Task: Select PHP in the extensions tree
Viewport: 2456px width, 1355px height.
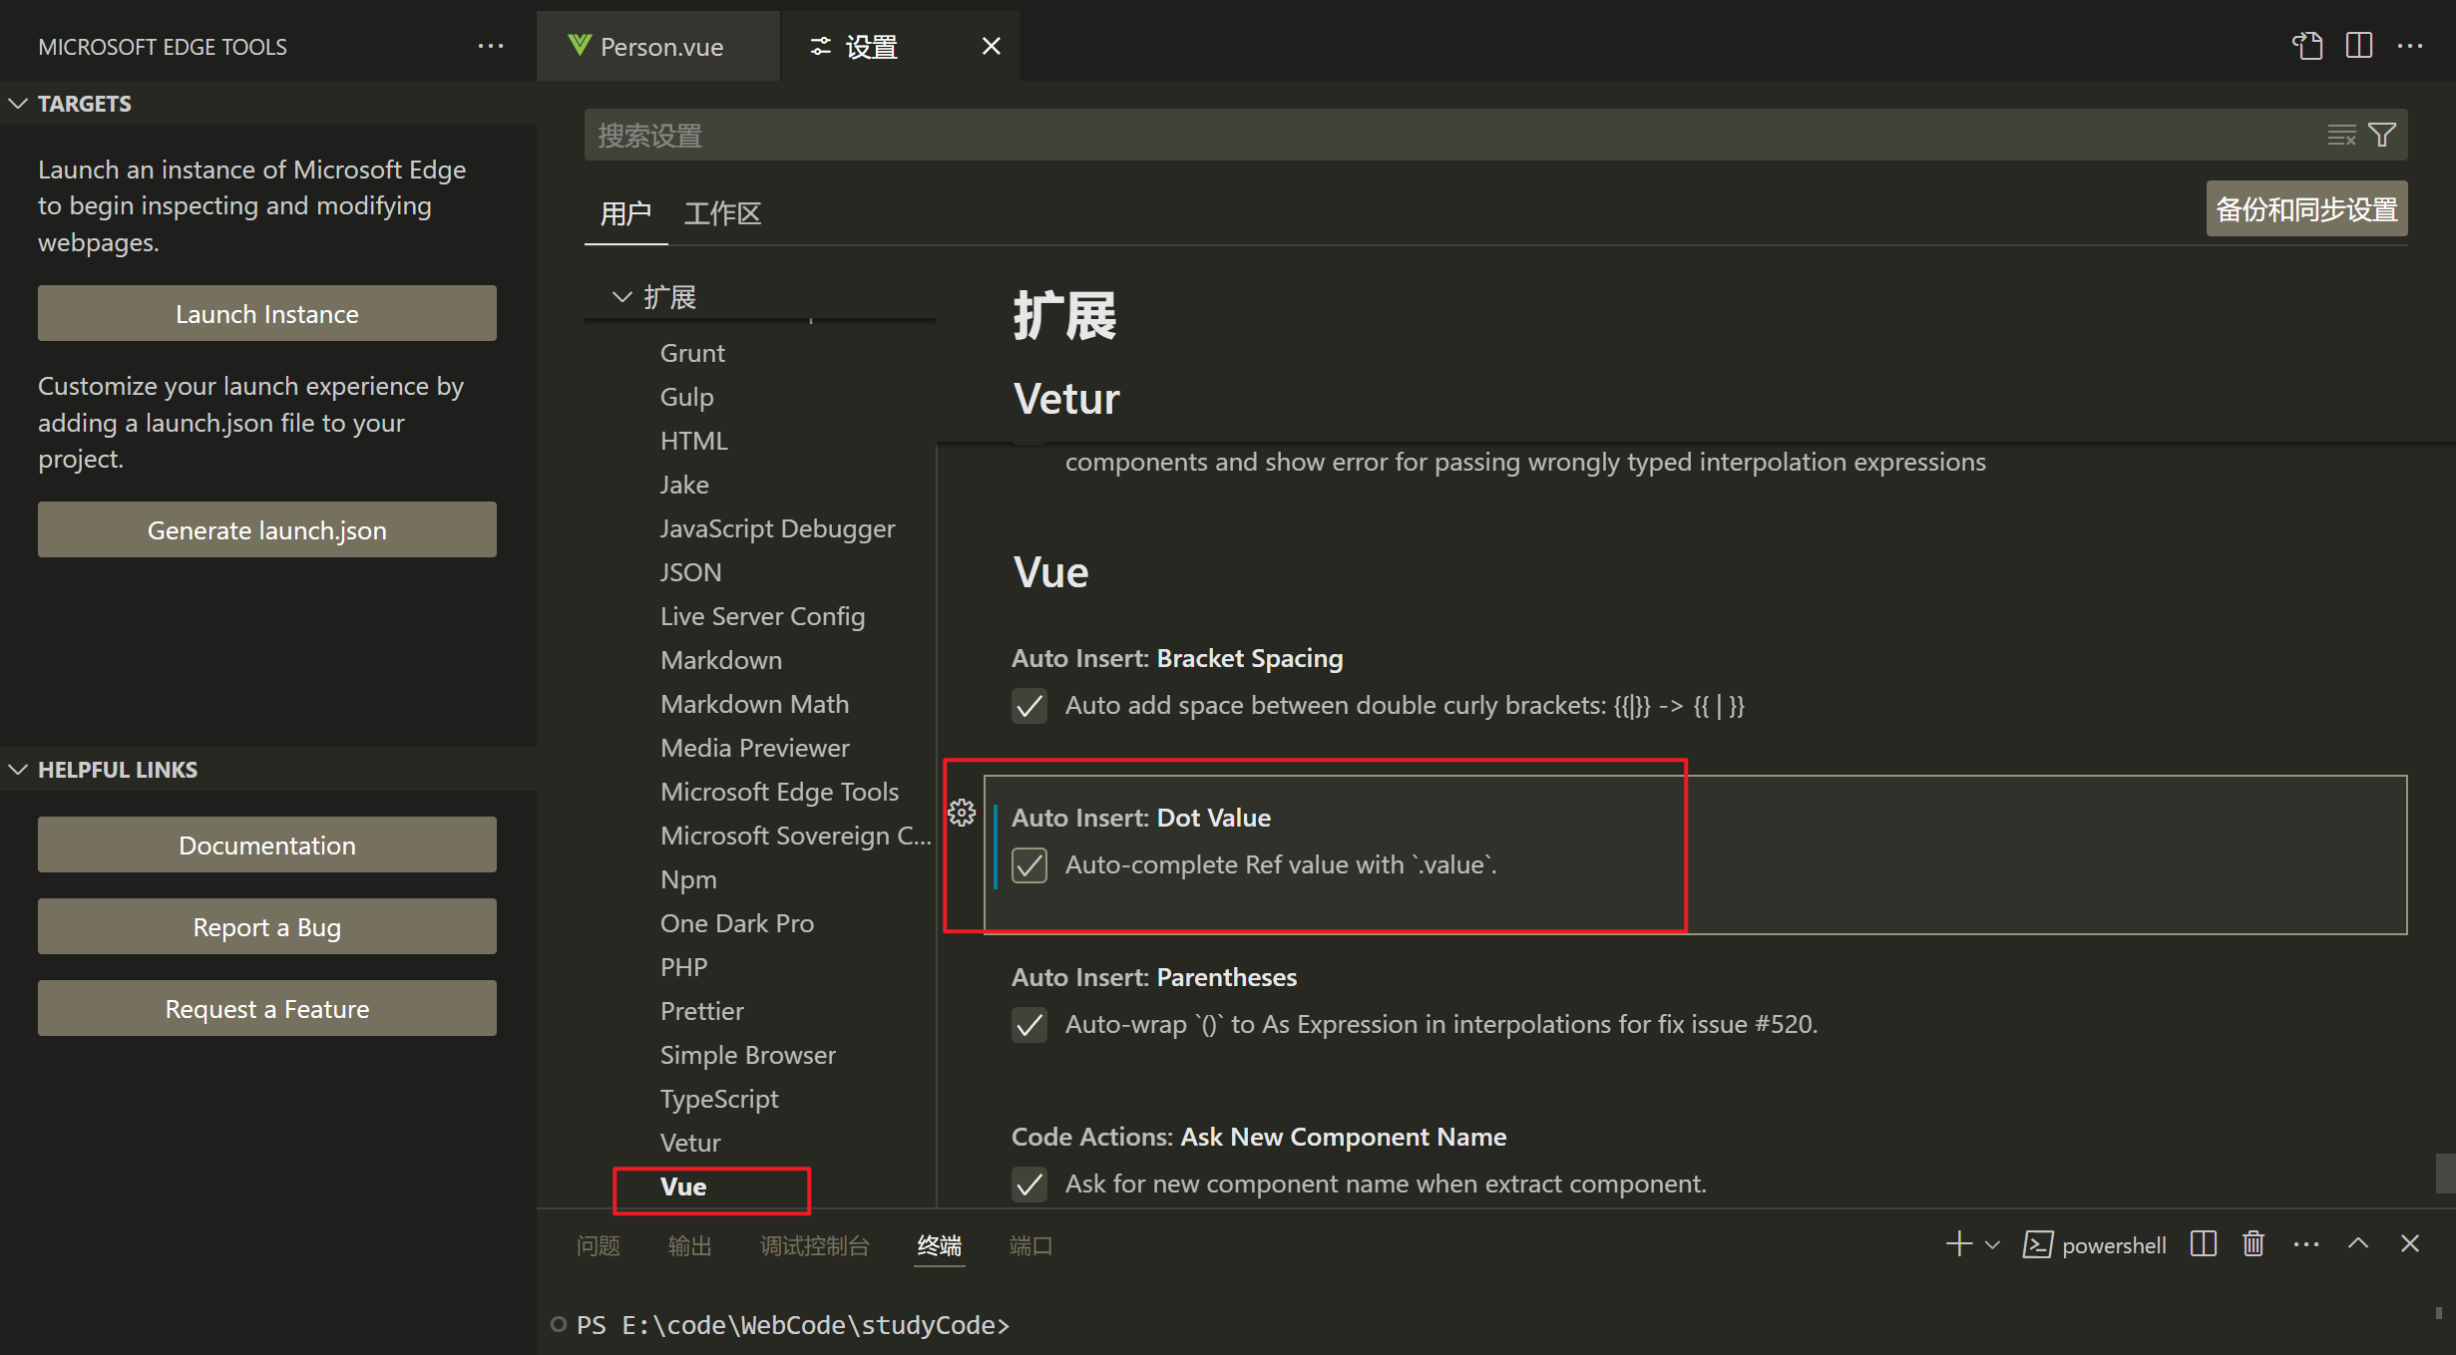Action: point(684,967)
